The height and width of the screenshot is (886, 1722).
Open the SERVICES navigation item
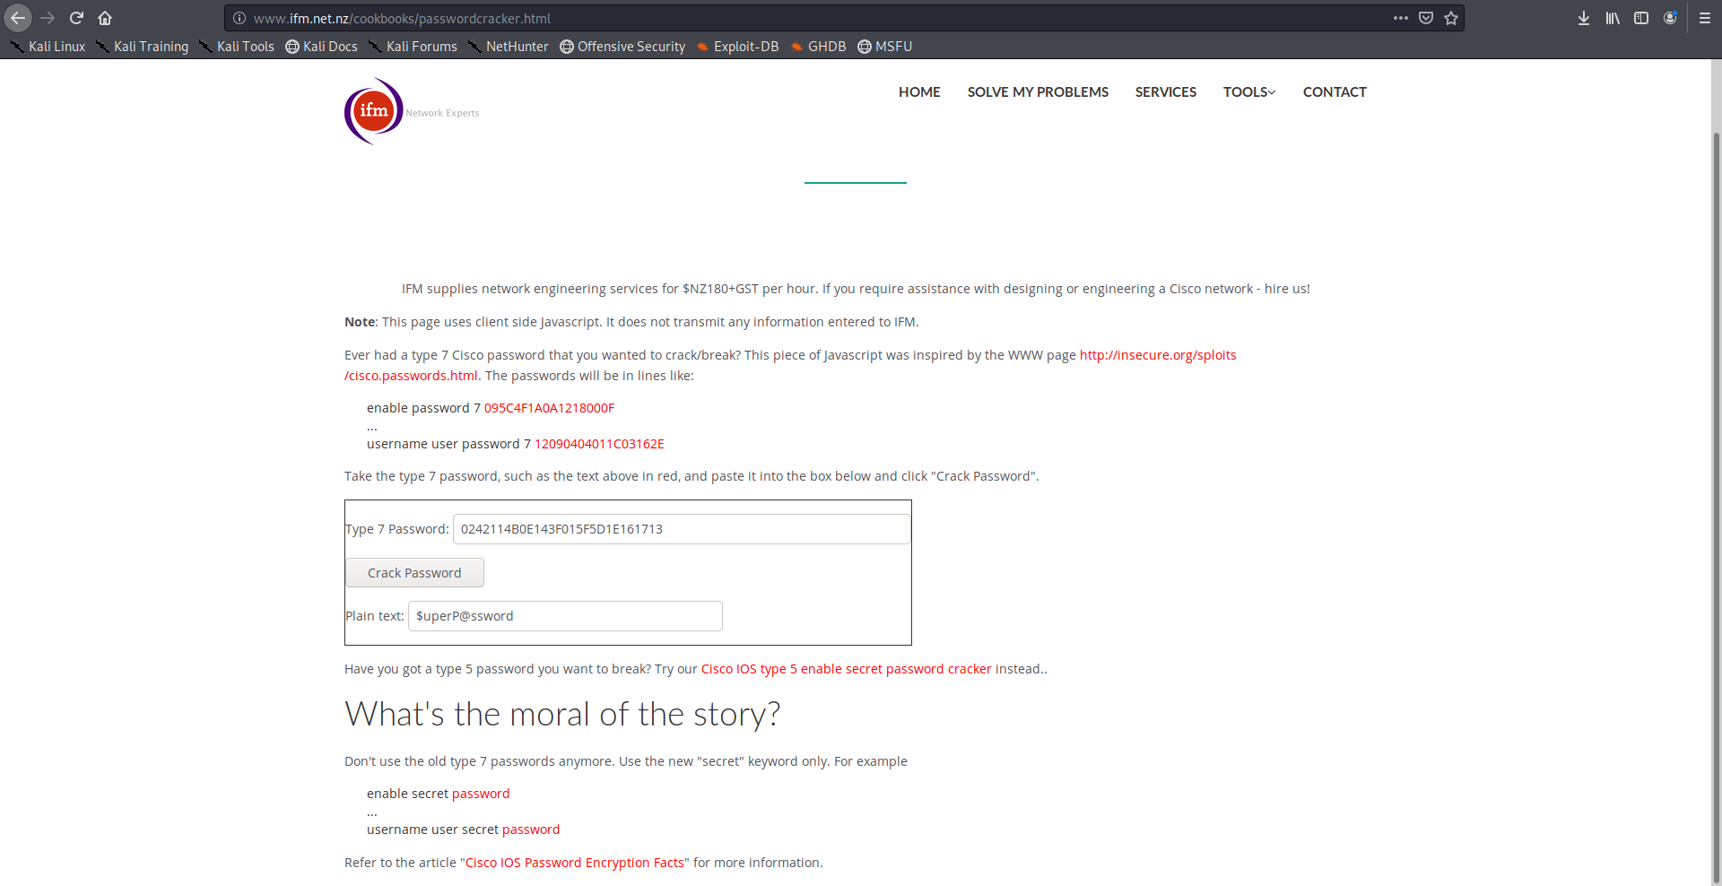pyautogui.click(x=1165, y=91)
